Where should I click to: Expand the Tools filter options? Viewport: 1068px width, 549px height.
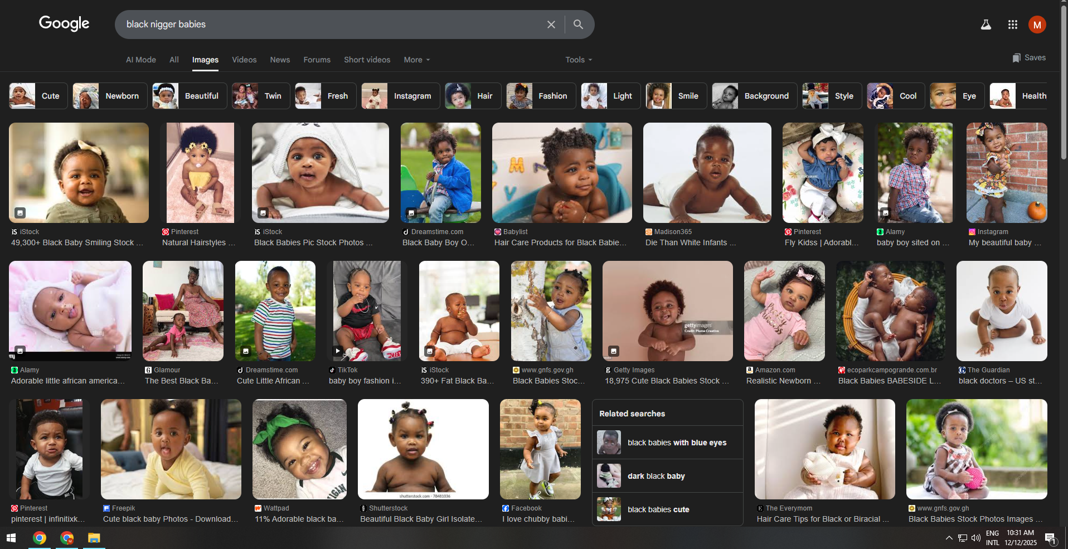click(578, 60)
